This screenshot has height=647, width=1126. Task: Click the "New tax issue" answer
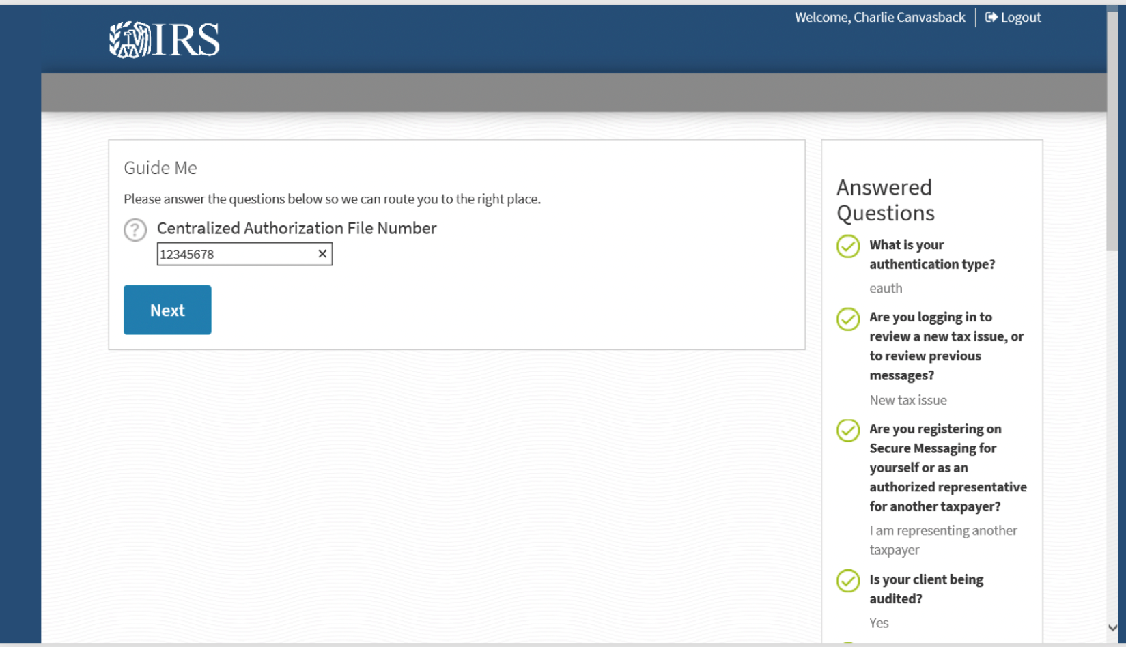point(907,401)
